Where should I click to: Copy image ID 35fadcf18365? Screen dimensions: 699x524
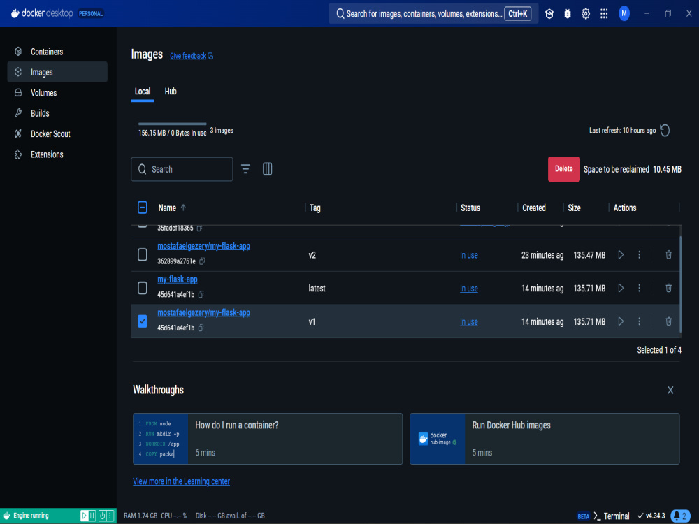[199, 228]
